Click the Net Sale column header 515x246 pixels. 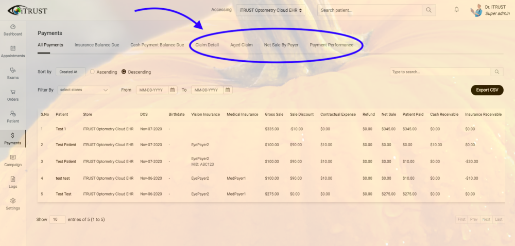(388, 114)
